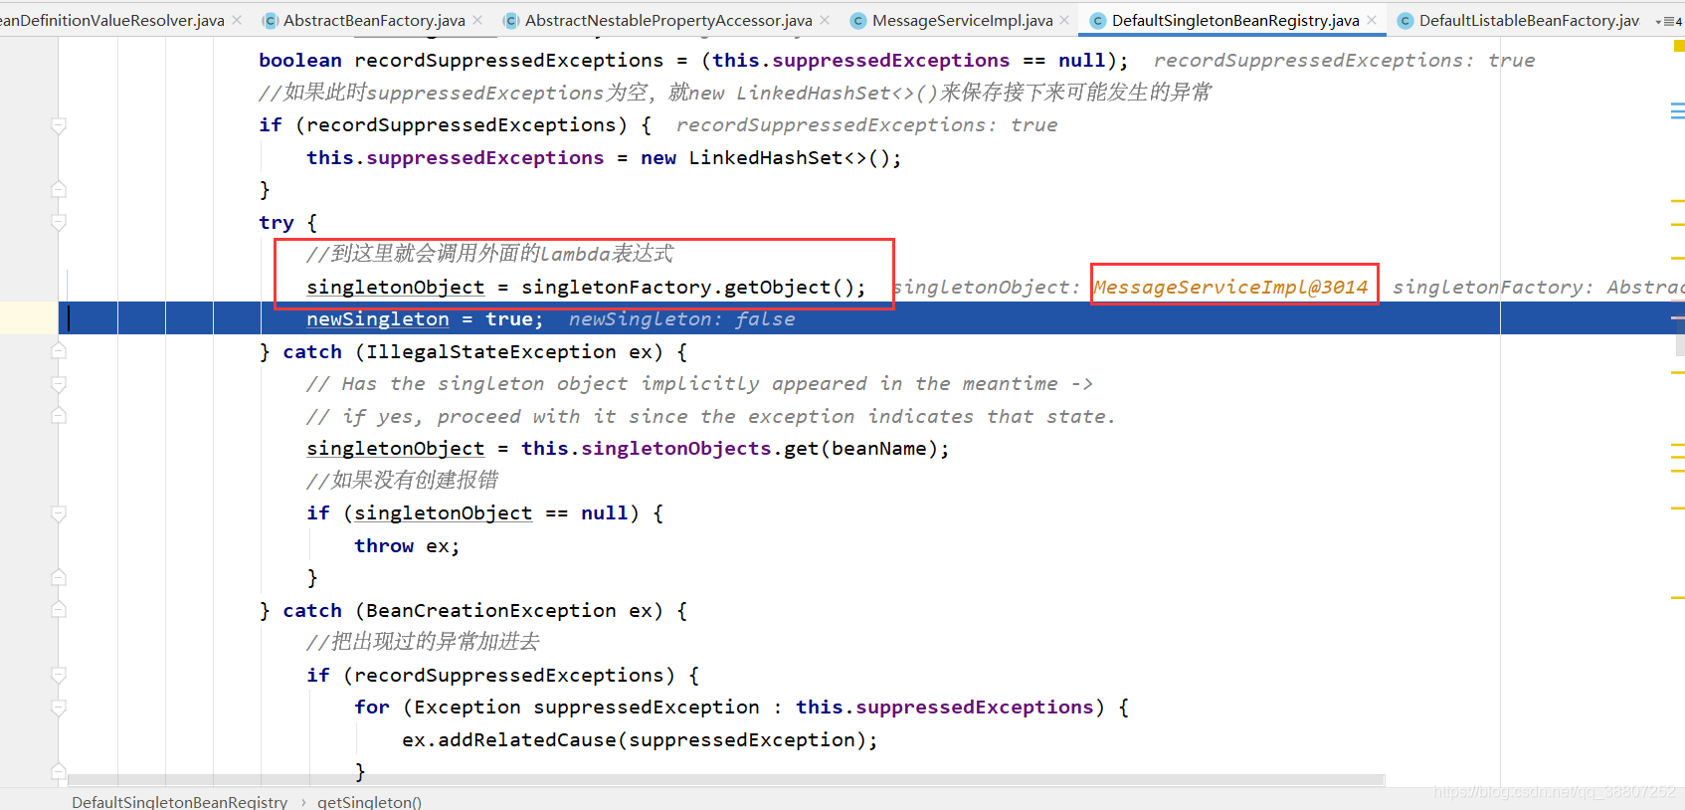The width and height of the screenshot is (1685, 810).
Task: Close the AbstractBeanFactory.java tab
Action: point(477,20)
